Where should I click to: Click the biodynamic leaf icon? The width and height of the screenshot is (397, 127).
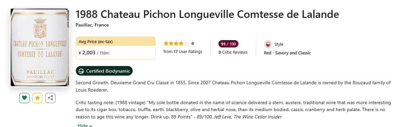81,71
